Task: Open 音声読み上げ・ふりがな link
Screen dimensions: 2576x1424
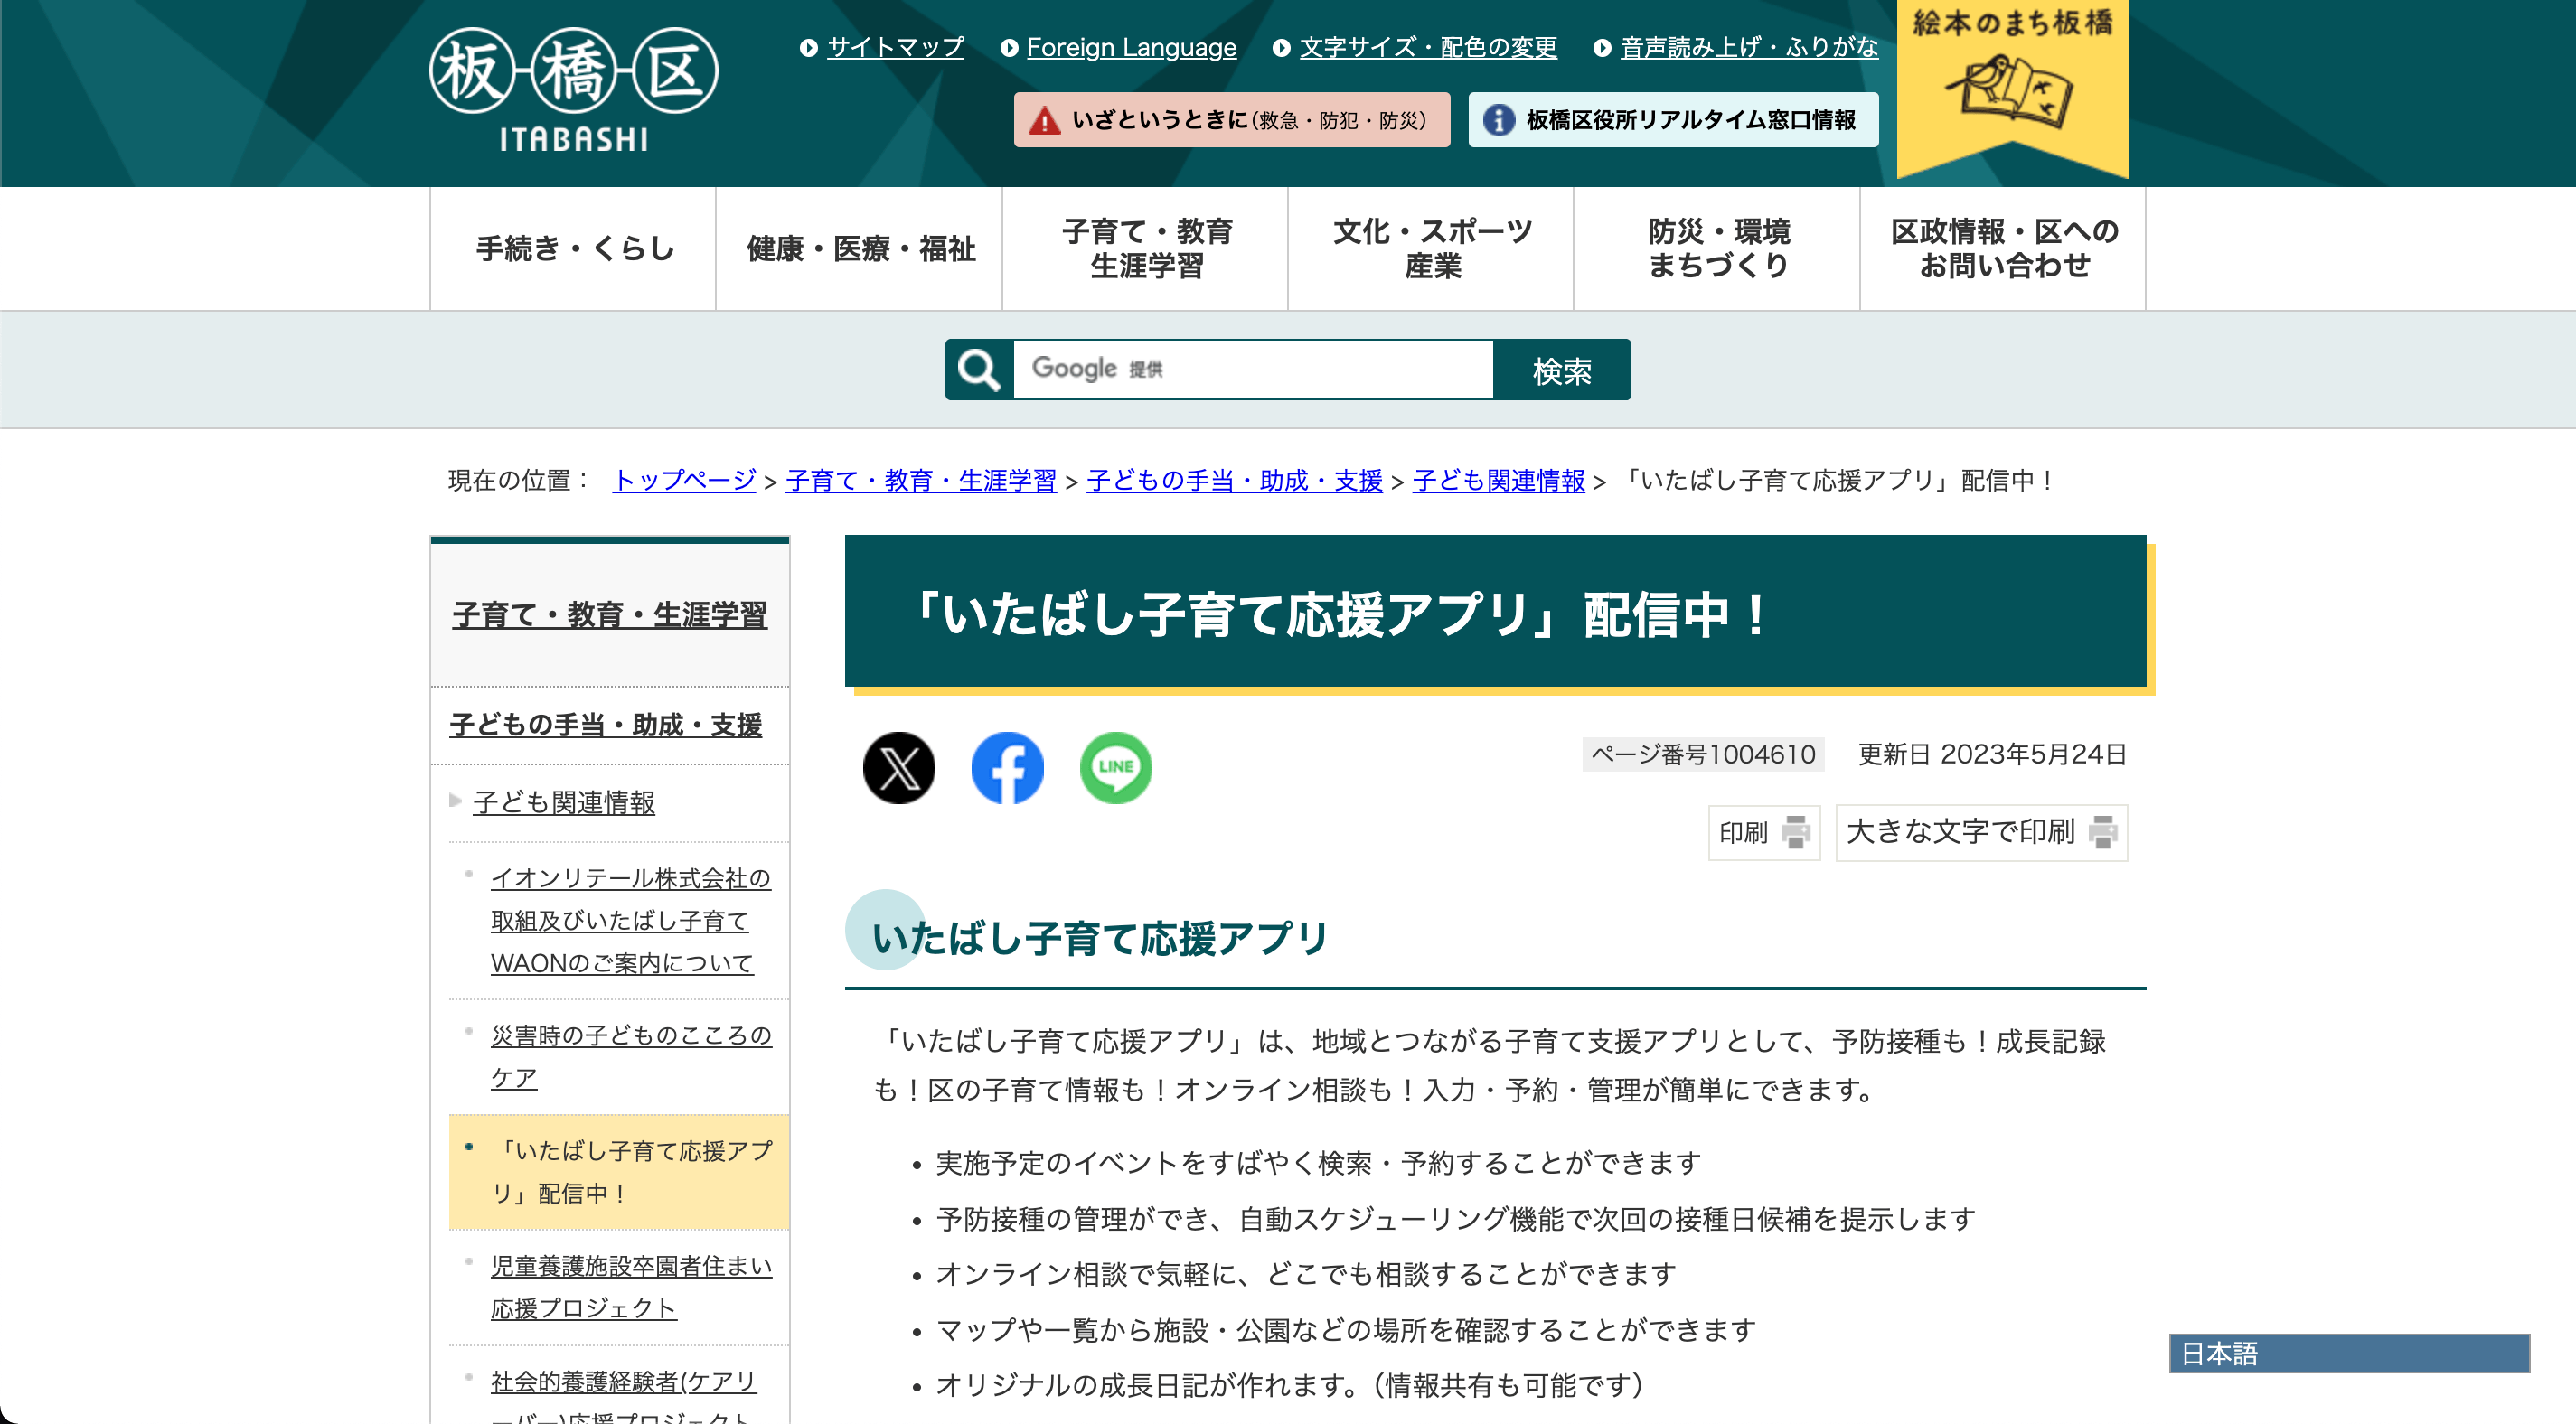Action: (x=1749, y=47)
